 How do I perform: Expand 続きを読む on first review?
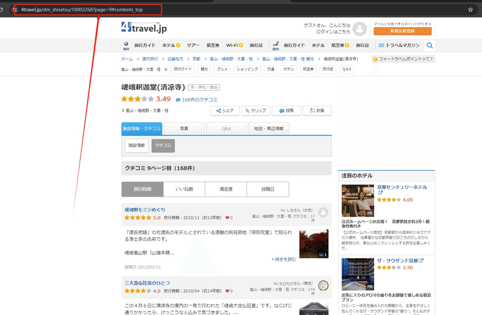[284, 260]
